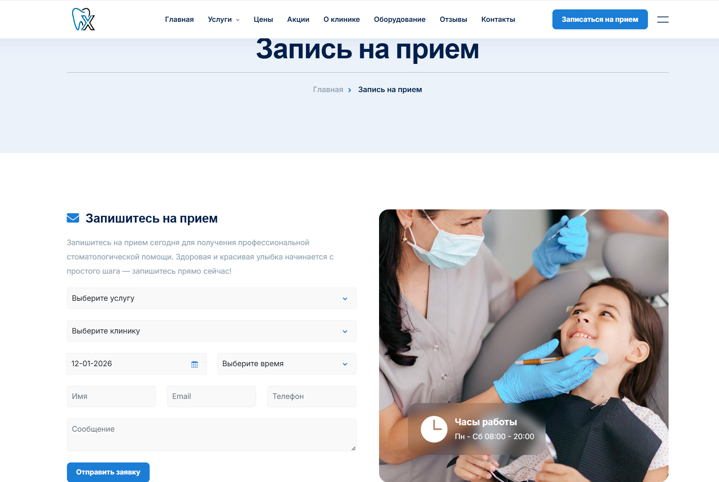Click the clock icon by working hours

pyautogui.click(x=434, y=429)
